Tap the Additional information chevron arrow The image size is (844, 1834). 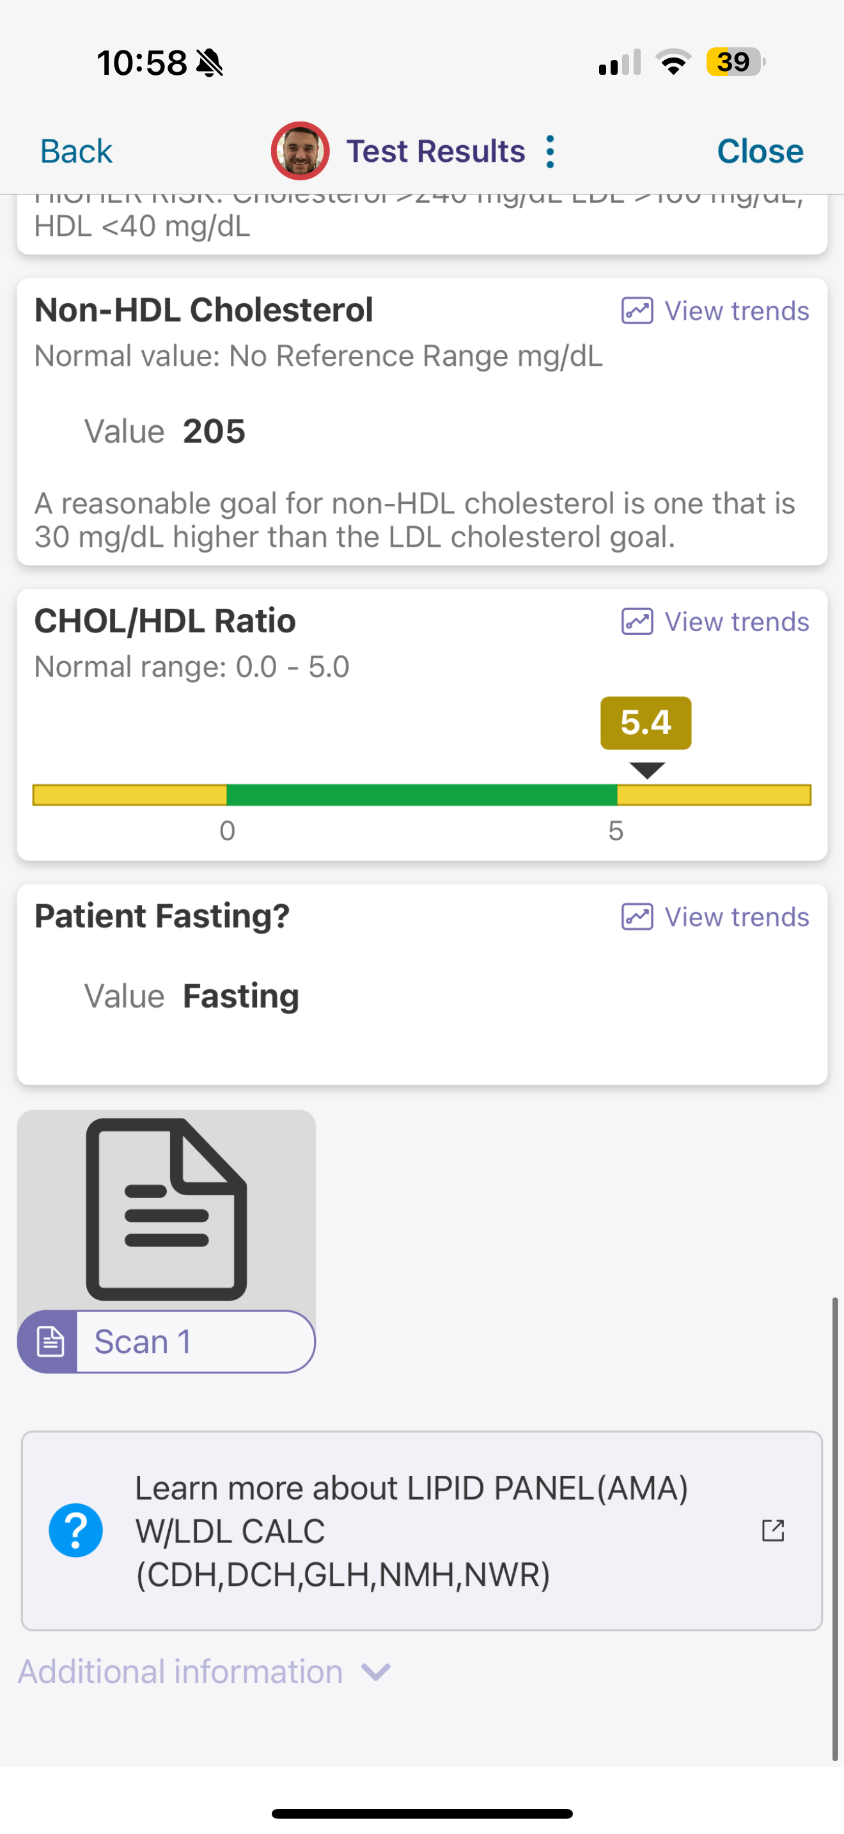[x=376, y=1672]
